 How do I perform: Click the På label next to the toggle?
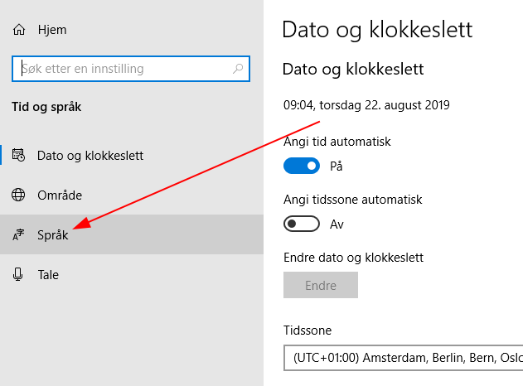click(x=337, y=166)
